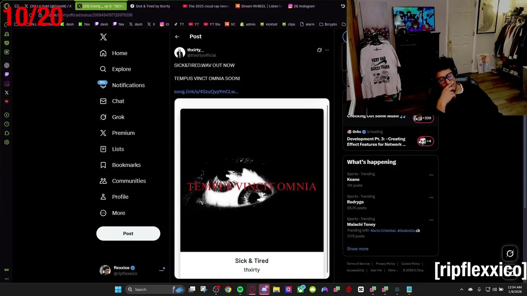This screenshot has width=527, height=296.
Task: Open Privacy Policy footer link
Action: (385, 264)
